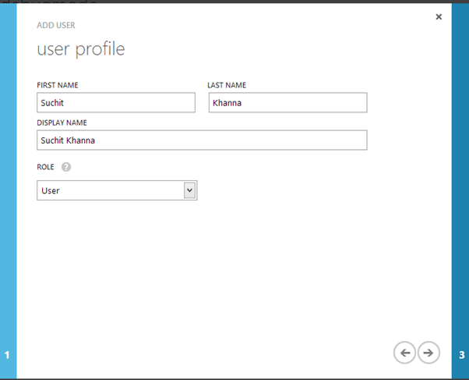Click the text "Suchit Khanna" in Display Name
Screen dimensions: 469x380
67,140
